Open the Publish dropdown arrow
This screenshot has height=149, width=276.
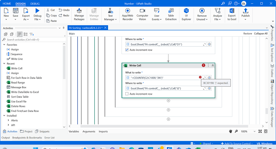point(246,20)
